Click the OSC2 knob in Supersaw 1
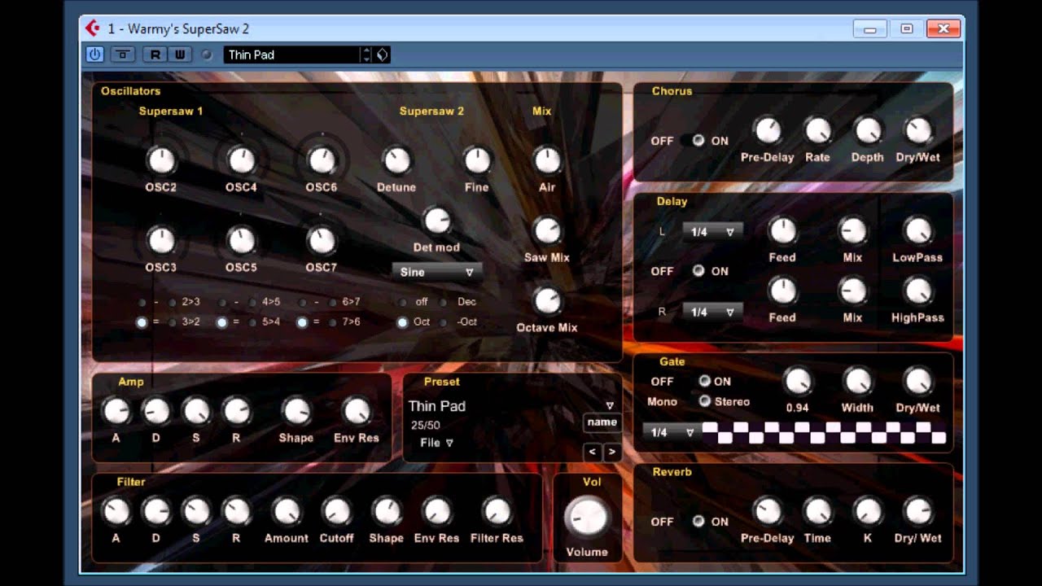The image size is (1042, 586). 161,160
